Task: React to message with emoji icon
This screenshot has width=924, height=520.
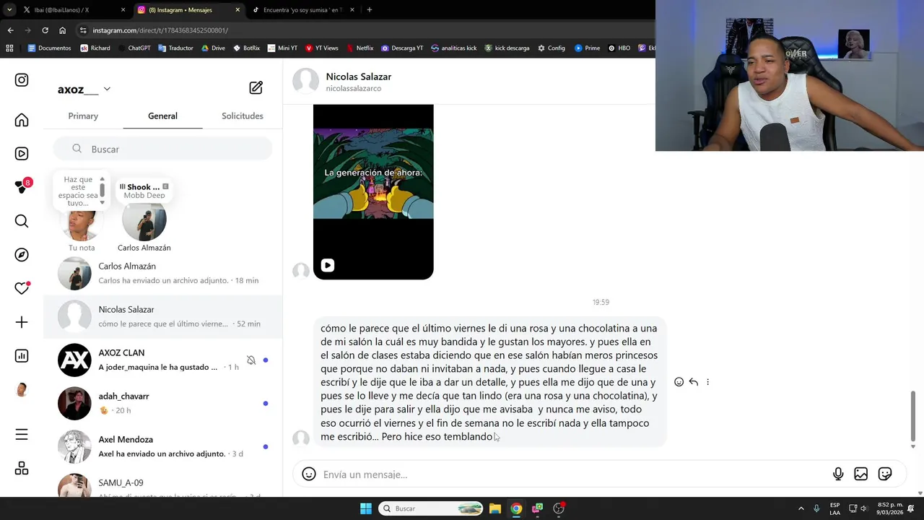Action: click(x=679, y=382)
